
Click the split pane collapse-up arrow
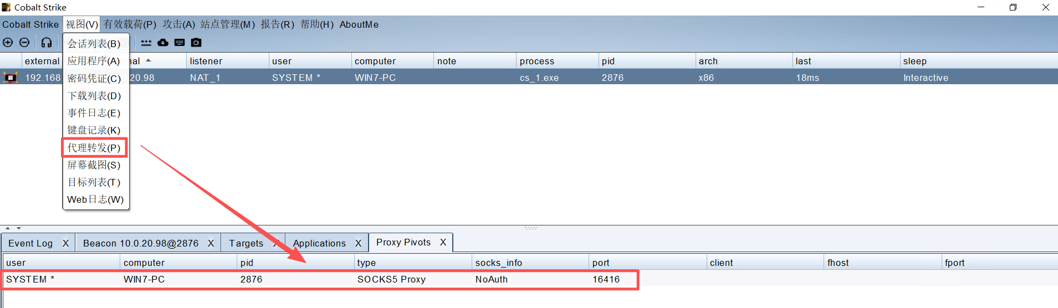coord(8,228)
